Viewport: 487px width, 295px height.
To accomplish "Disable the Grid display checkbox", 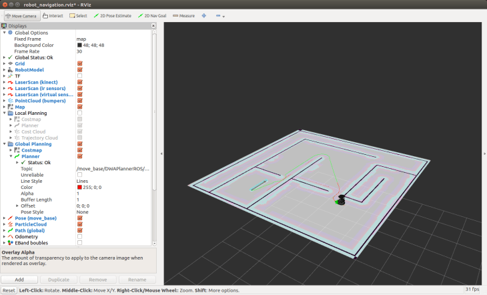I will pos(79,63).
